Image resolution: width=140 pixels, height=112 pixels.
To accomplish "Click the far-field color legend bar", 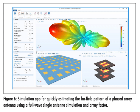I will click(121, 37).
